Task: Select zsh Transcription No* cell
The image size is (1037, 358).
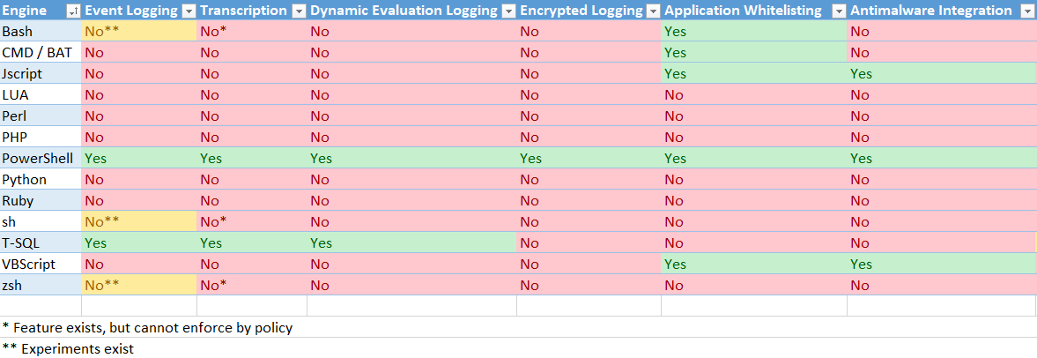Action: click(252, 285)
